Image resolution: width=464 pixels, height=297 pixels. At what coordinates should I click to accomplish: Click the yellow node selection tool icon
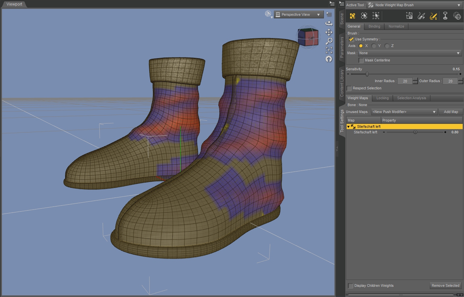[x=353, y=16]
